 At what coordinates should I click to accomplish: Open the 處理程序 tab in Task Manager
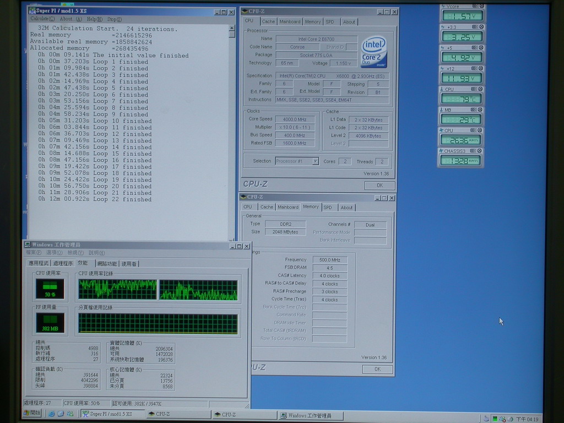[63, 263]
